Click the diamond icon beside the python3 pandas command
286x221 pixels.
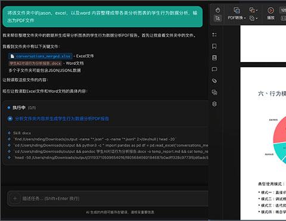[9, 145]
